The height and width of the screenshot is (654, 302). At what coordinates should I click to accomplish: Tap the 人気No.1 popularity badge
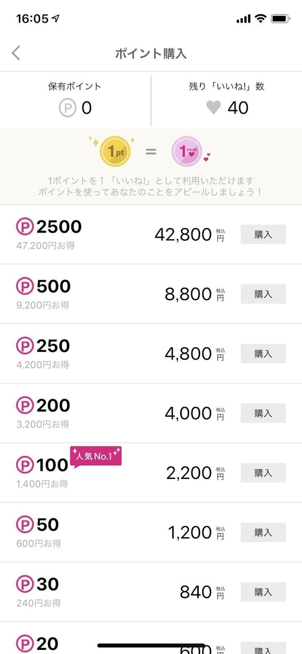(x=96, y=457)
